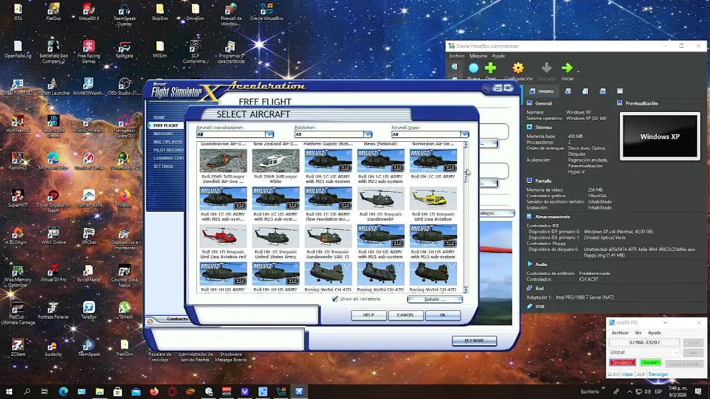Pick Bell UH-1D Bundeswehr SAR 71 thumbnail
710x399 pixels.
coord(328,237)
